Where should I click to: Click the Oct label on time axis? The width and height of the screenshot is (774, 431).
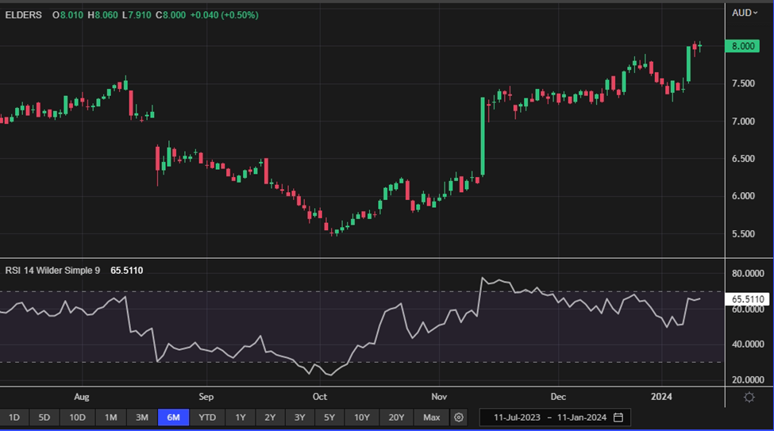point(319,397)
